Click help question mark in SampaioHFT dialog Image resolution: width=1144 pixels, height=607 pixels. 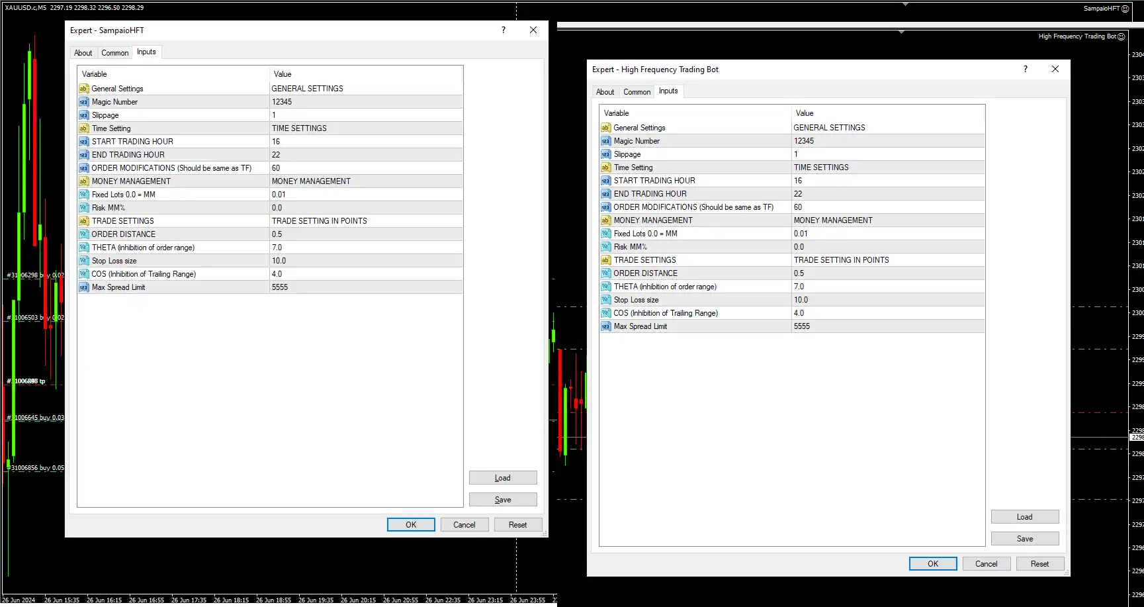click(504, 30)
